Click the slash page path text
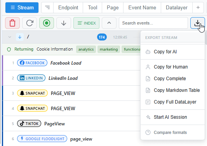Screen dimensions: 207x146 [28, 37]
